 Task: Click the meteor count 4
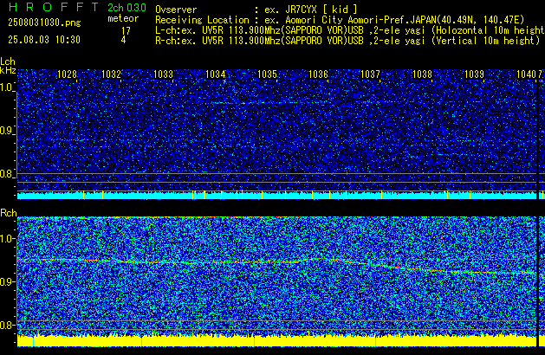click(x=123, y=40)
